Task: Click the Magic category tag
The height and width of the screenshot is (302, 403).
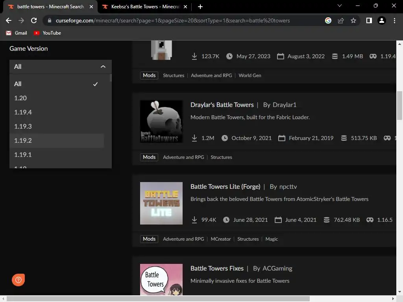Action: click(272, 239)
